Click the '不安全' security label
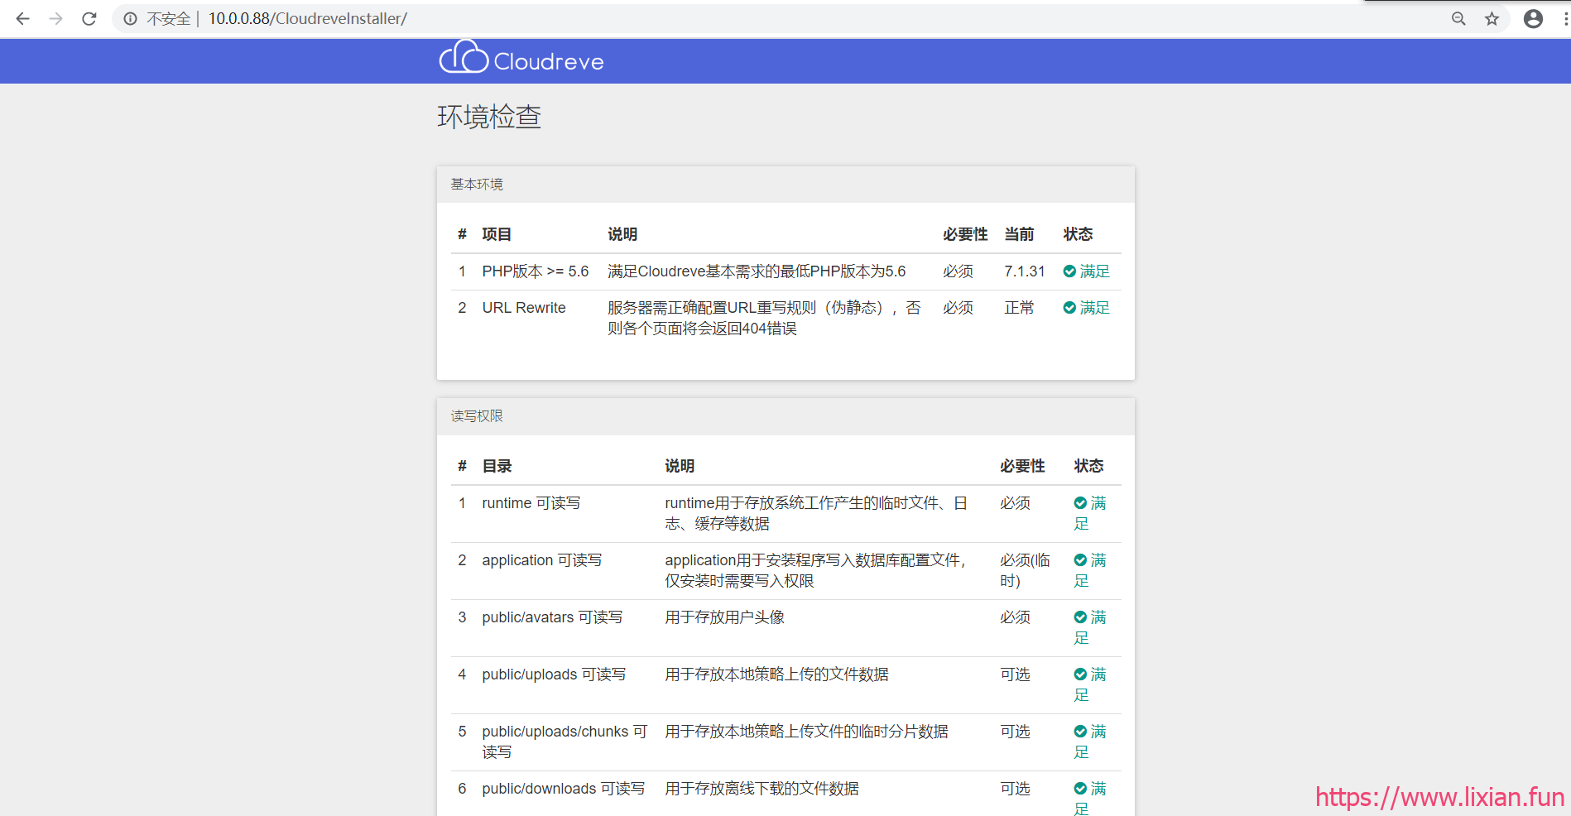 (x=169, y=18)
